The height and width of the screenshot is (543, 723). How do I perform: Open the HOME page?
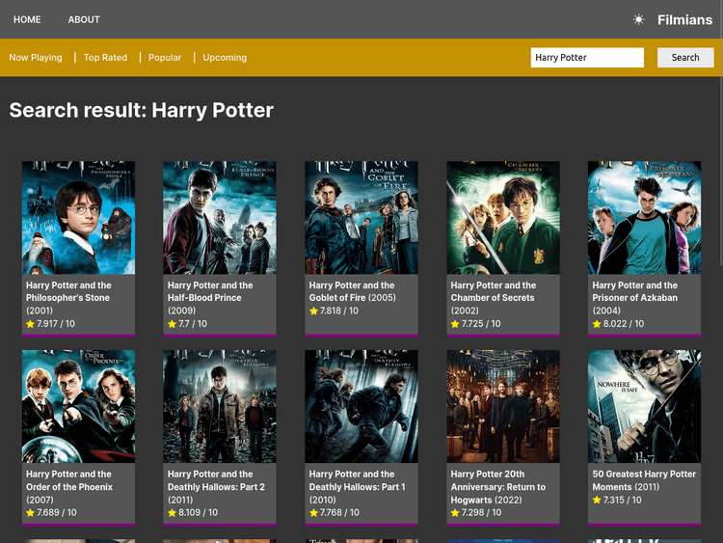click(27, 19)
